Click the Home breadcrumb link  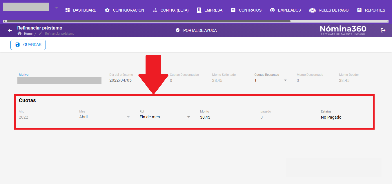pyautogui.click(x=28, y=34)
